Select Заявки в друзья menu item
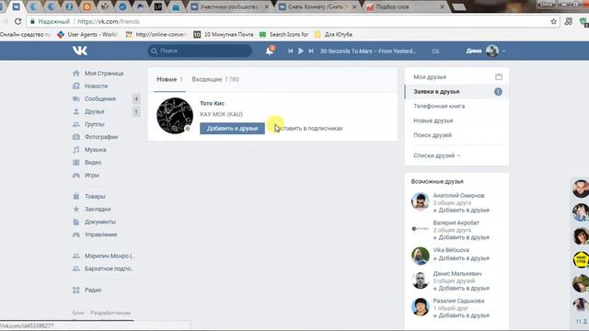This screenshot has width=589, height=331. (456, 92)
